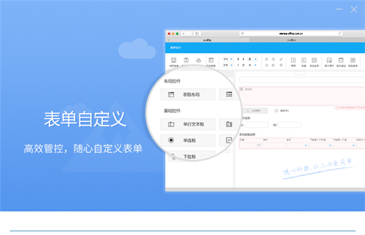Click the checkbox control icon beside 单选框
The width and height of the screenshot is (365, 235).
coord(229,140)
